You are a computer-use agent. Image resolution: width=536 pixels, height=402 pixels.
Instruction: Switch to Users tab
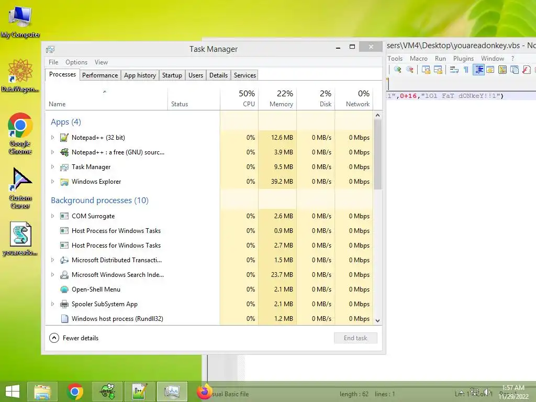tap(196, 75)
